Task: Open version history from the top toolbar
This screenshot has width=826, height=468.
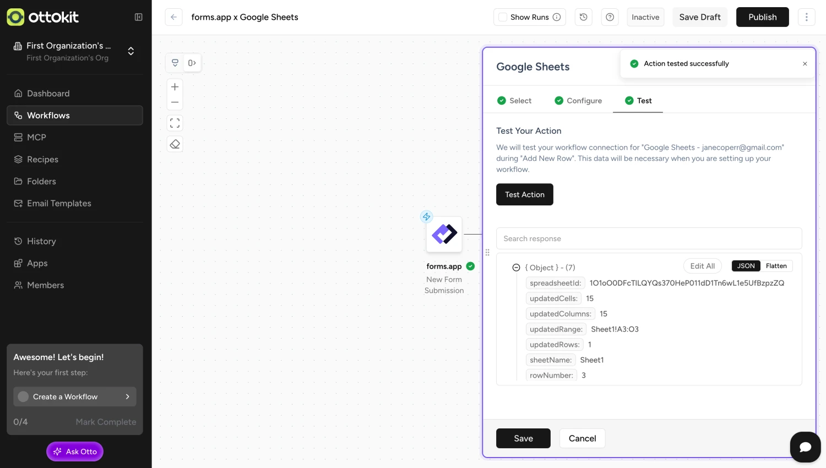Action: pyautogui.click(x=583, y=17)
